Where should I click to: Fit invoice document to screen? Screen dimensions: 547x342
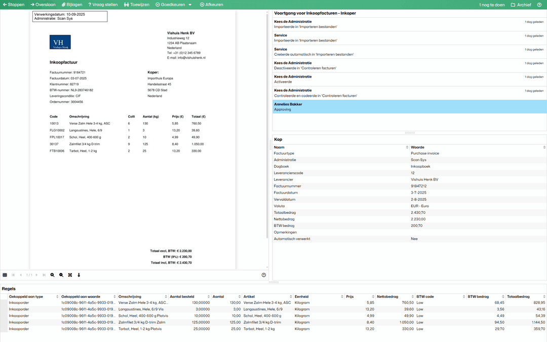(70, 275)
